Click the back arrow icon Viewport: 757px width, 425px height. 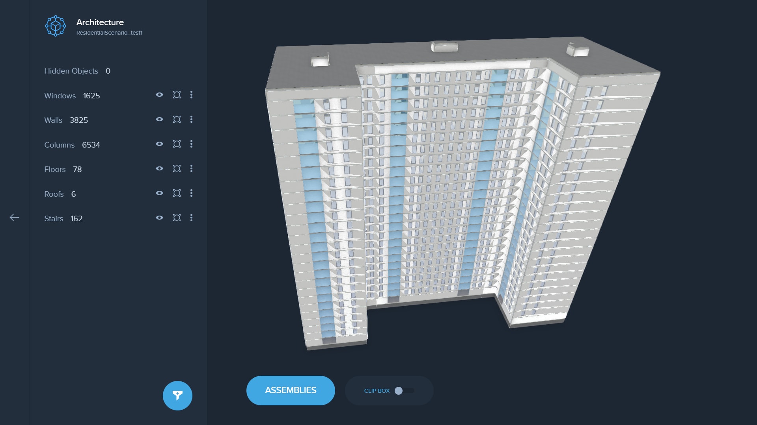tap(14, 218)
